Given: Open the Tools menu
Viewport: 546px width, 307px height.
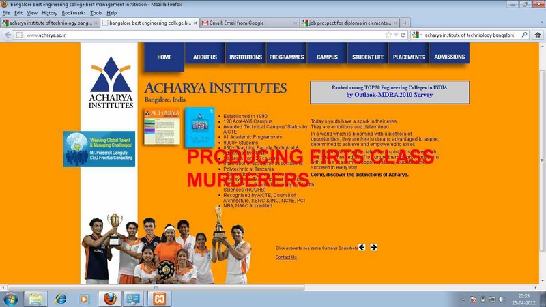Looking at the screenshot, I should coord(96,13).
